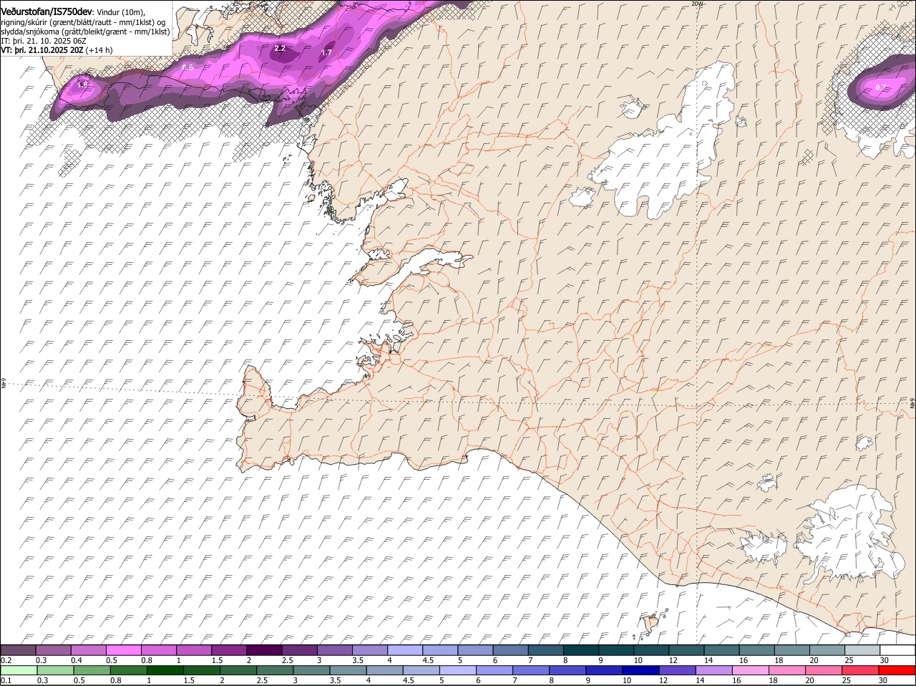Click the 'IT: þri. 21. 10. 2025 06Z' initial time line

44,41
